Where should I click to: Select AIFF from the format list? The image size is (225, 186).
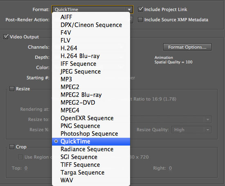[91, 17]
